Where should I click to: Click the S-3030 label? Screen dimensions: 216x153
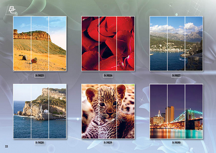pyautogui.click(x=176, y=143)
